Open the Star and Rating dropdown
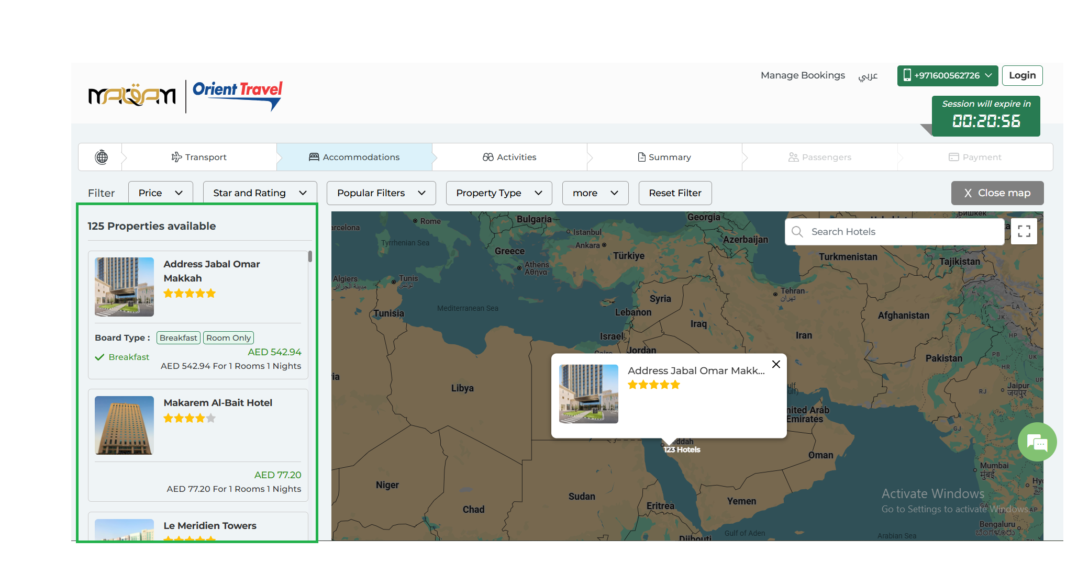1089x563 pixels. point(260,193)
